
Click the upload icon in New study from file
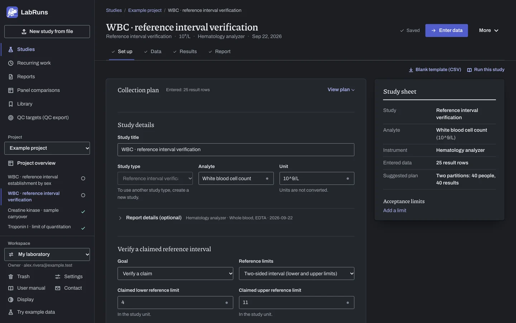(x=24, y=32)
